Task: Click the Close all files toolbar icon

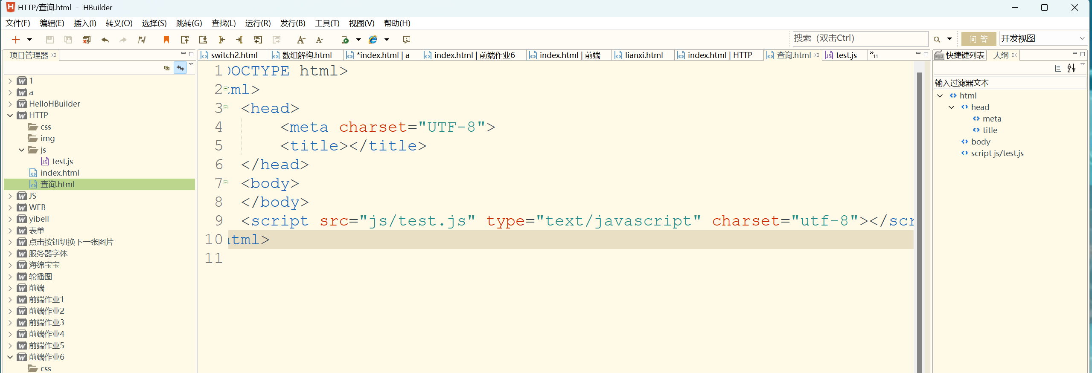Action: click(87, 40)
